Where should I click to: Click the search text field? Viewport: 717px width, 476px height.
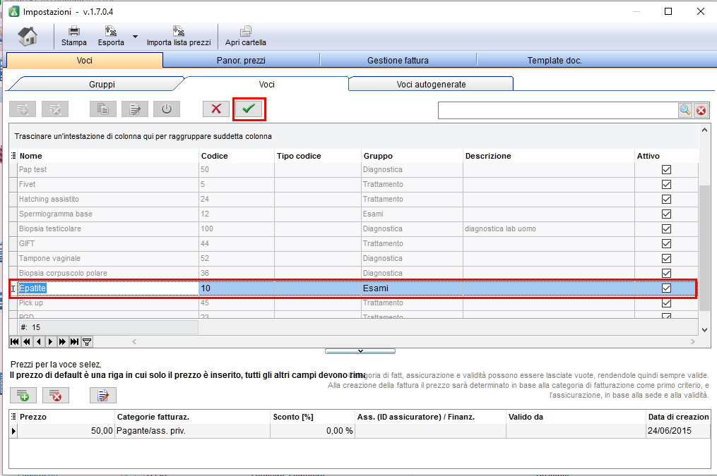558,111
